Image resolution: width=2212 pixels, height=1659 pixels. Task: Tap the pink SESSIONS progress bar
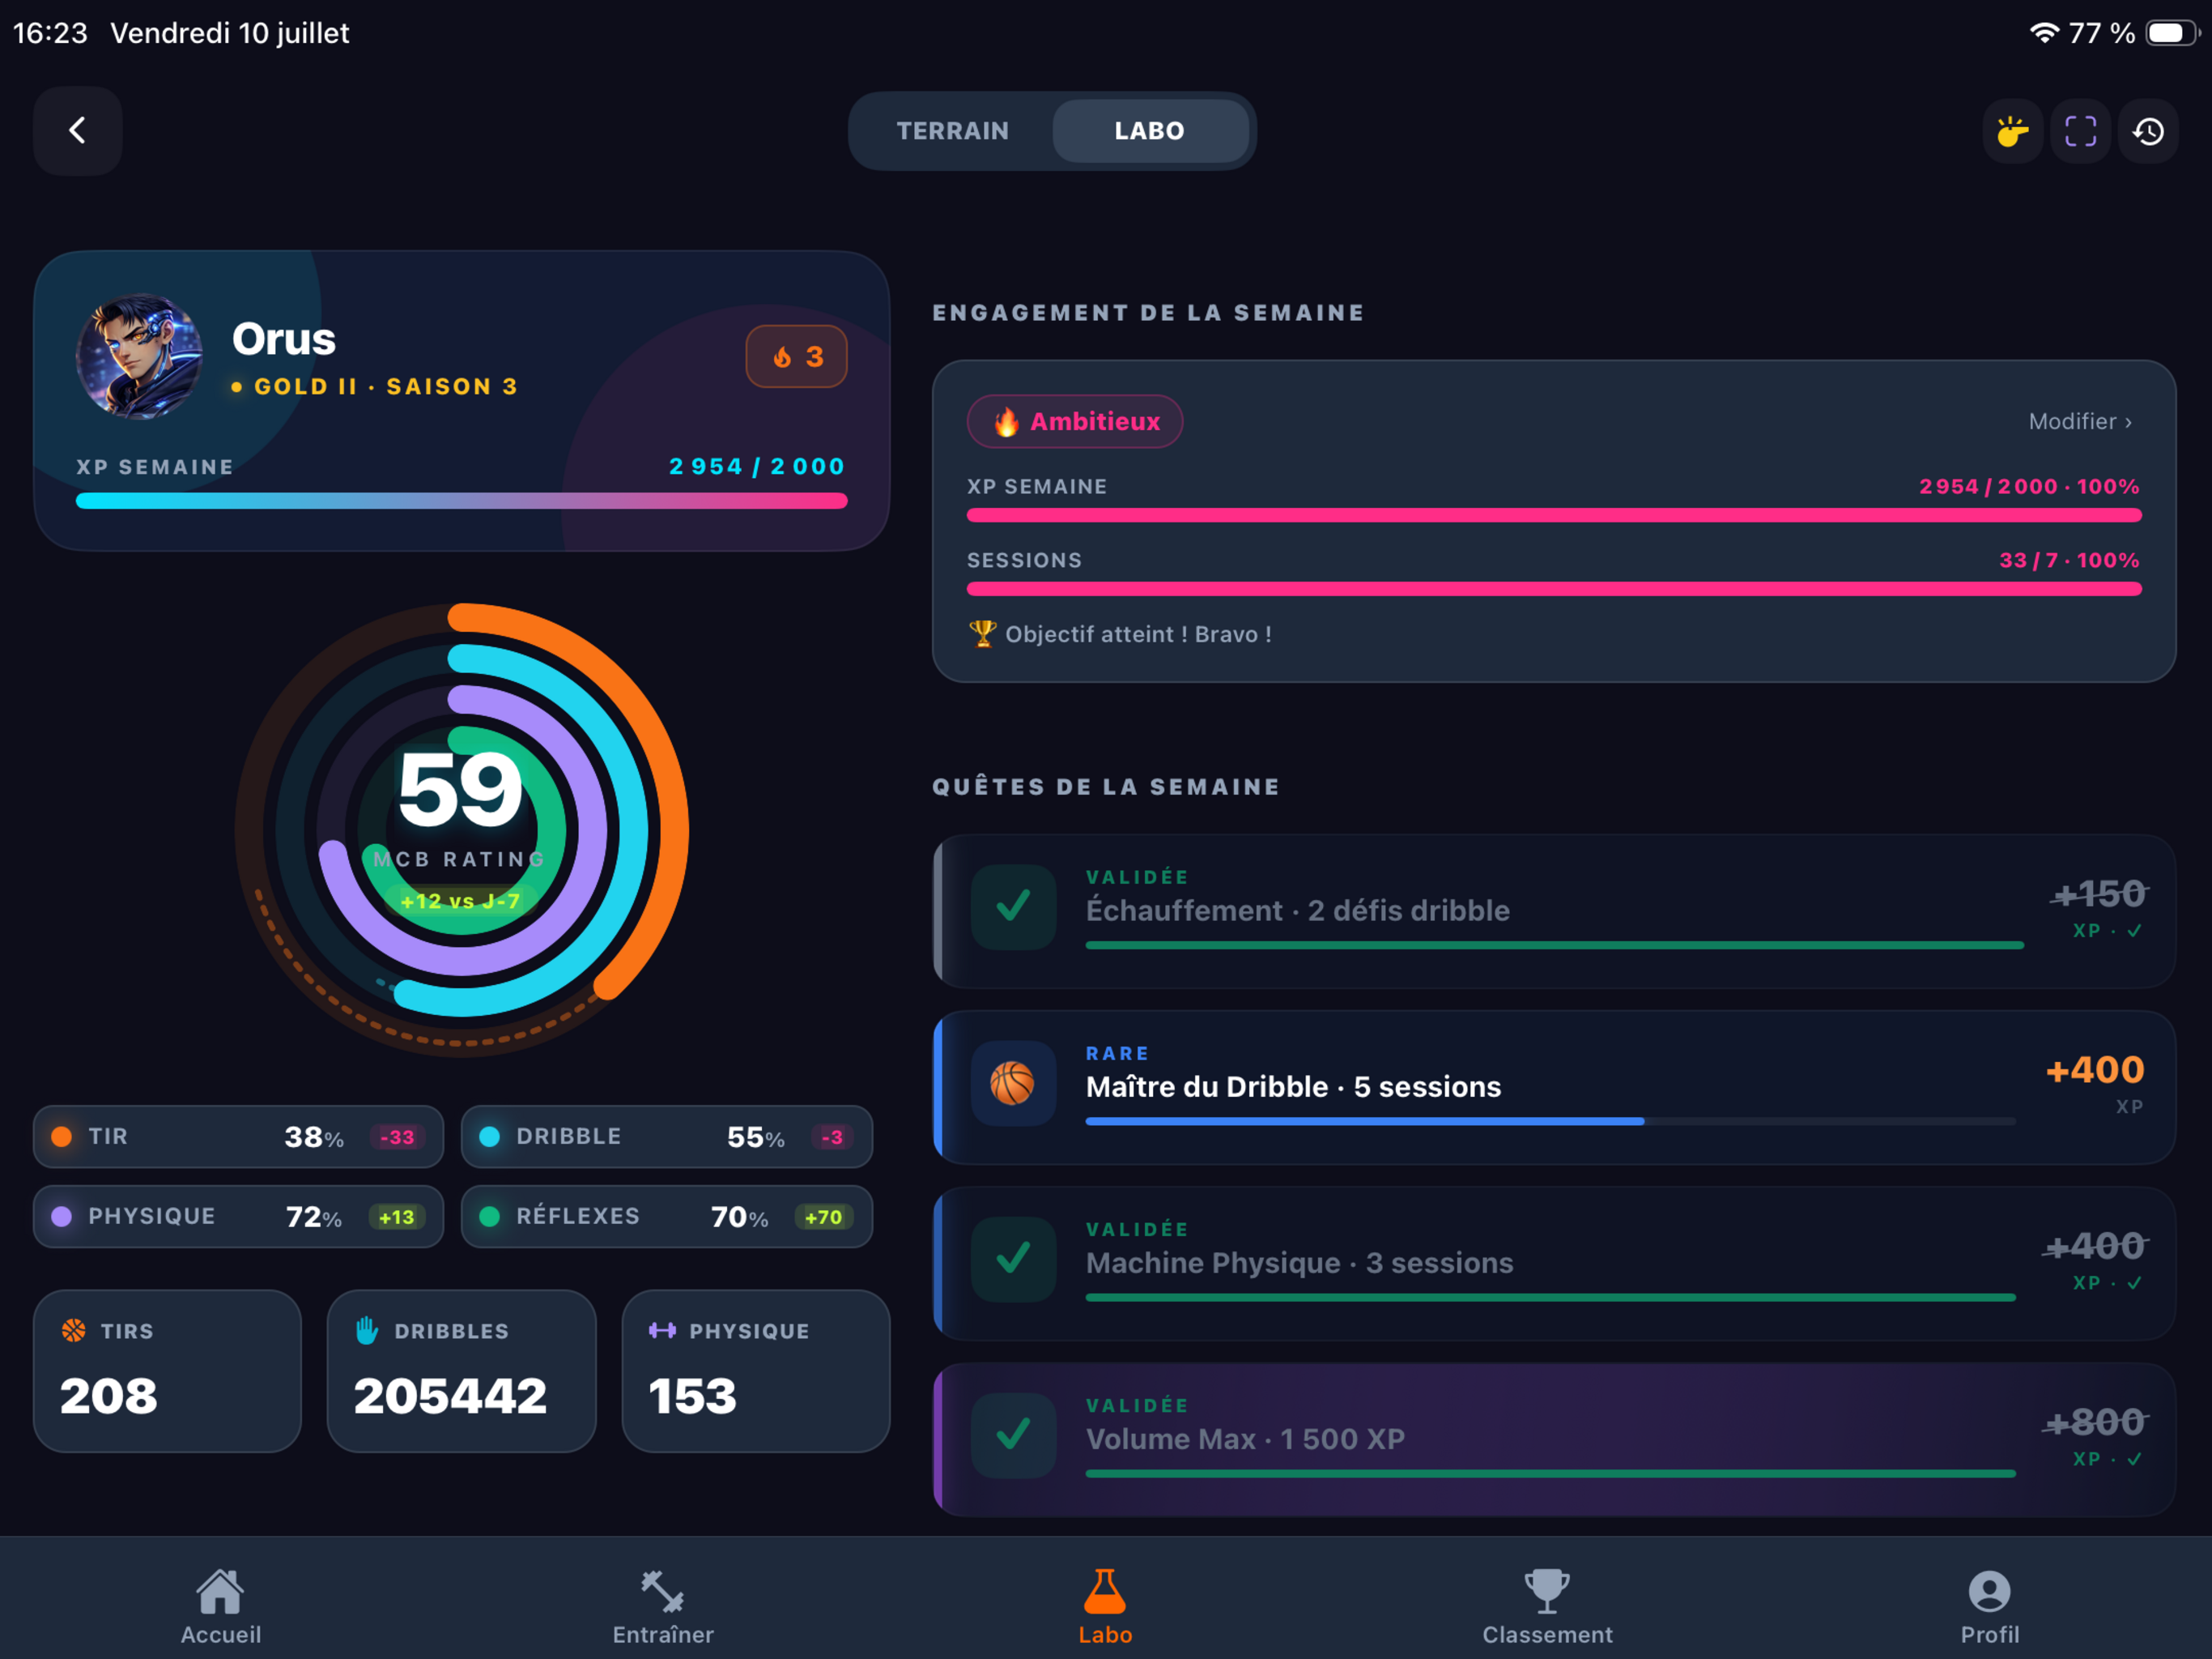point(1554,590)
